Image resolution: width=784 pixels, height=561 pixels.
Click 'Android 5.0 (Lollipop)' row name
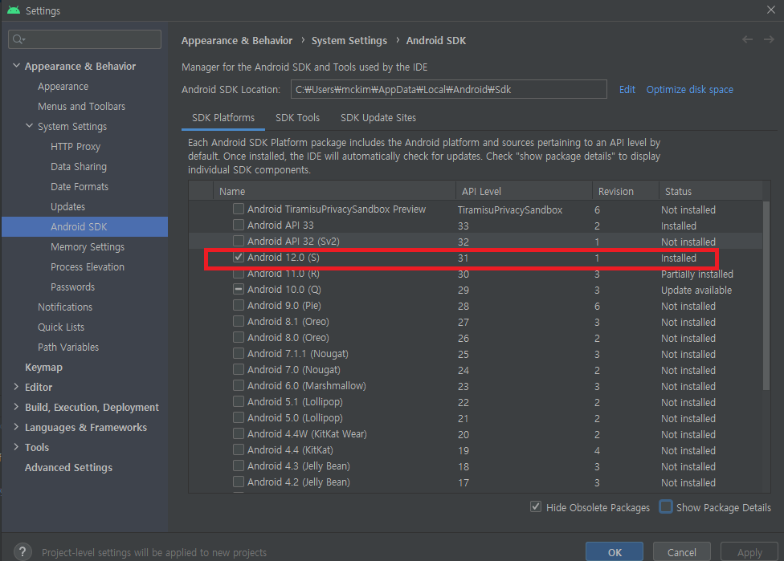295,417
